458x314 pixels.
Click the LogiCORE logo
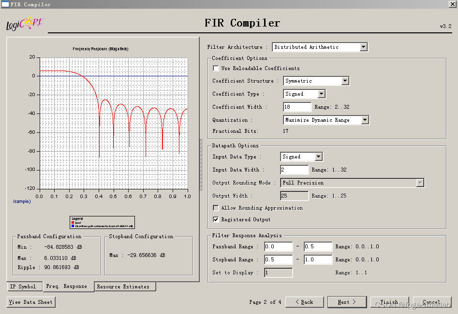pos(25,23)
